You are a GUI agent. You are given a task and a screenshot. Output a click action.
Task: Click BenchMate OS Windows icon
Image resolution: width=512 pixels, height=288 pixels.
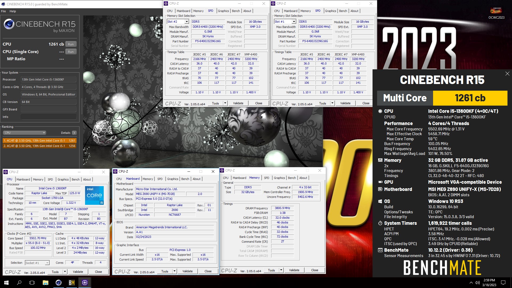pyautogui.click(x=380, y=201)
